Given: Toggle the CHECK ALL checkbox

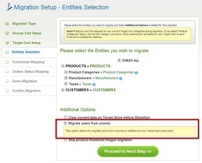Looking at the screenshot, I should click(x=119, y=60).
